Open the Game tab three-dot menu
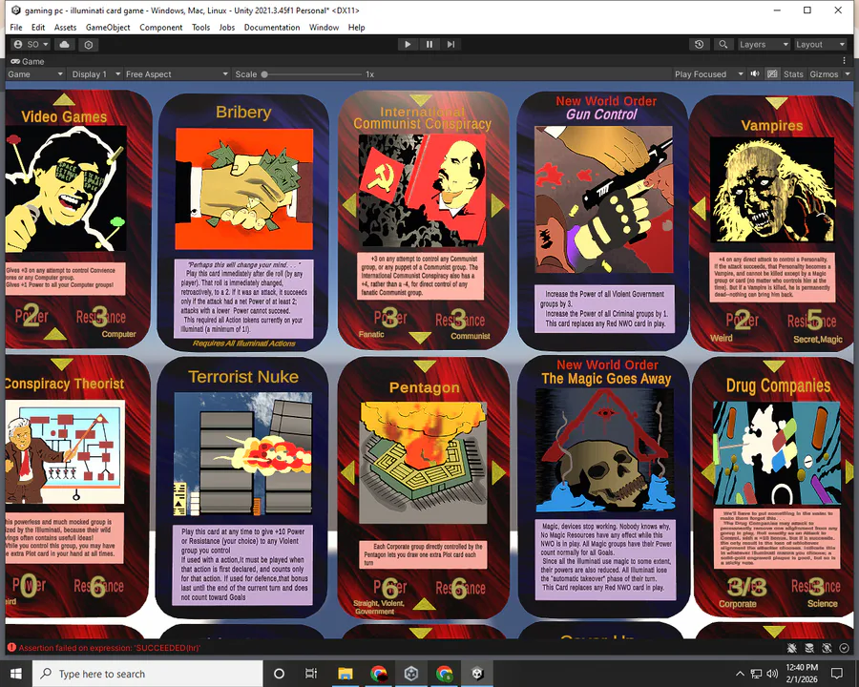 [x=845, y=61]
